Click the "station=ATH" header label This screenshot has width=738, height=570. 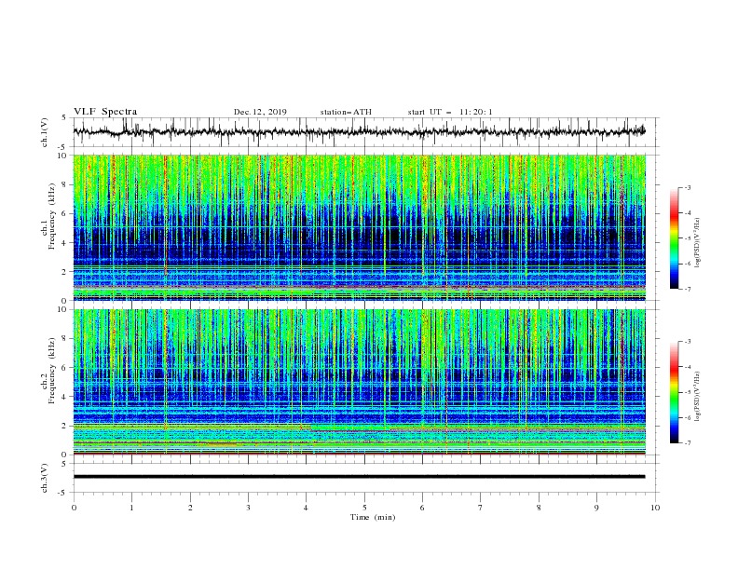[x=346, y=112]
